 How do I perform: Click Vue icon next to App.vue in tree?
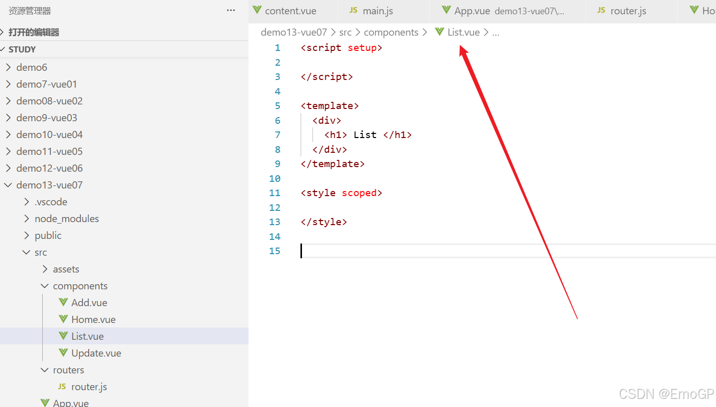pyautogui.click(x=45, y=402)
